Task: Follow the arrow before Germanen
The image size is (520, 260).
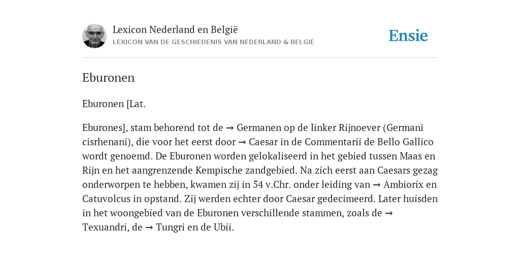Action: (230, 127)
